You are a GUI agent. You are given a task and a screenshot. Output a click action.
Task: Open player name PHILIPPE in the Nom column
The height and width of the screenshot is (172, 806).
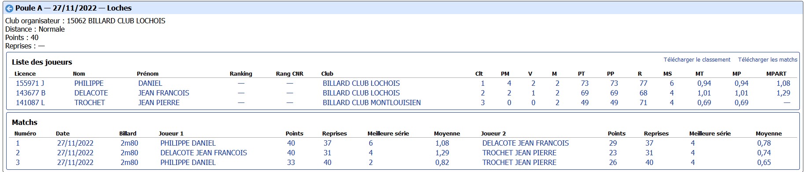tap(89, 83)
